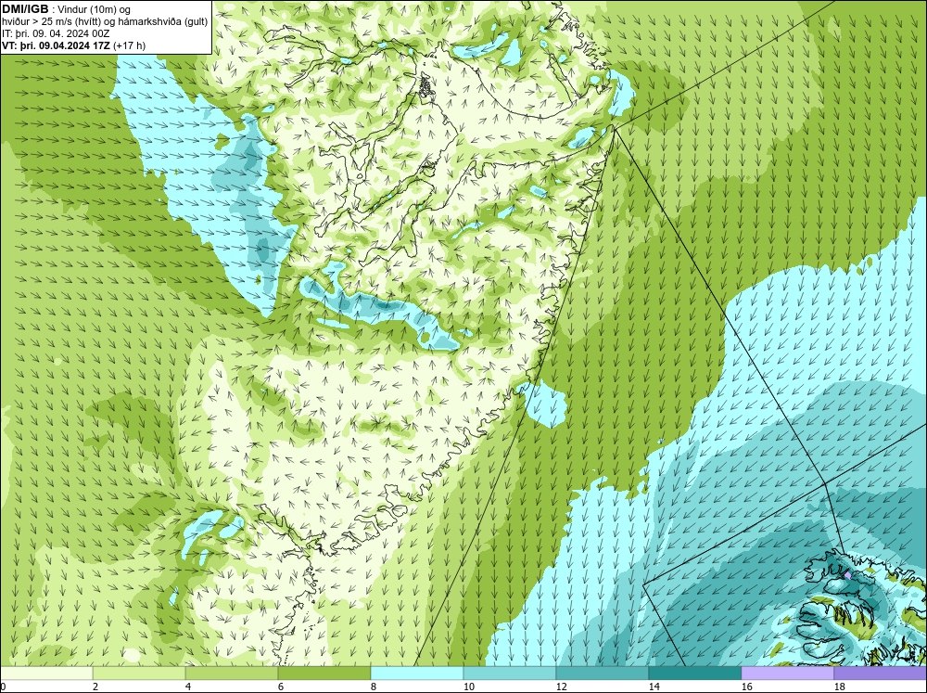Click the 8-10 m/s light cyan legend swatch
This screenshot has width=927, height=693.
pos(417,673)
